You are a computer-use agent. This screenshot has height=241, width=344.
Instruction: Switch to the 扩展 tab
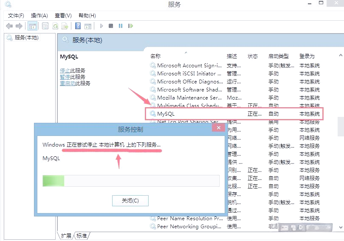pos(66,235)
